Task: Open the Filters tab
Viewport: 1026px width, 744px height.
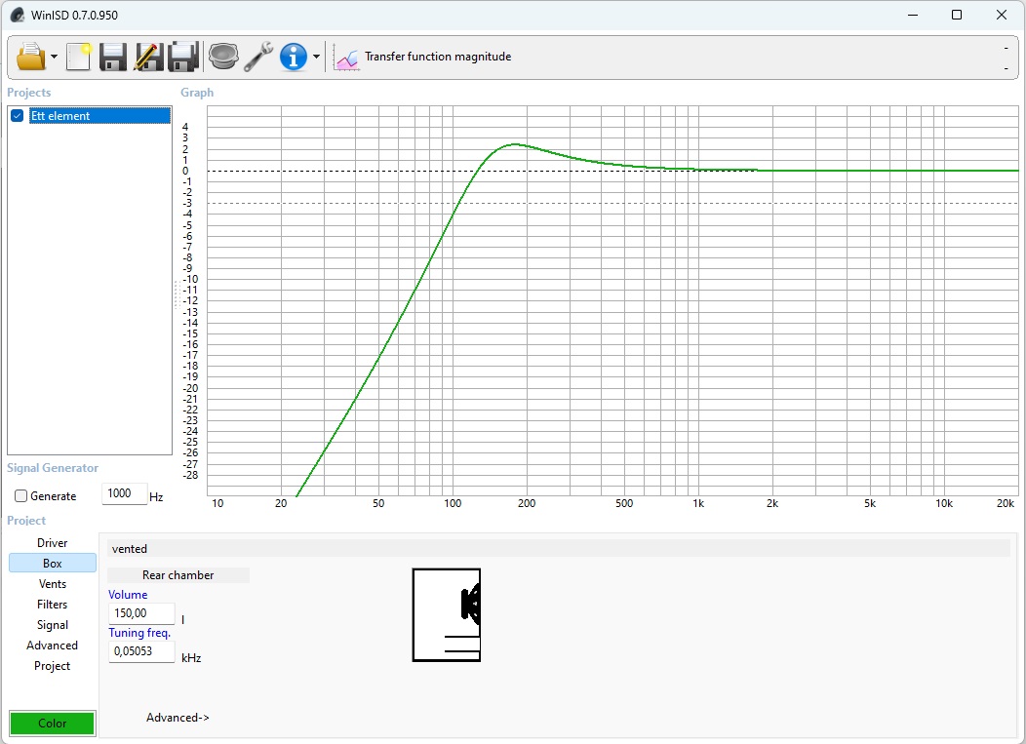Action: [53, 605]
